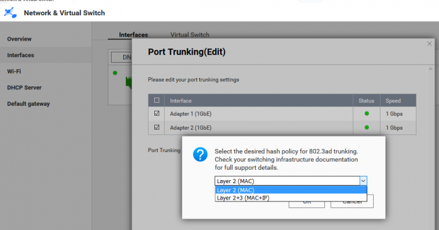Switch to the Virtual Switch tab
Screen dimensions: 439x230
(190, 35)
